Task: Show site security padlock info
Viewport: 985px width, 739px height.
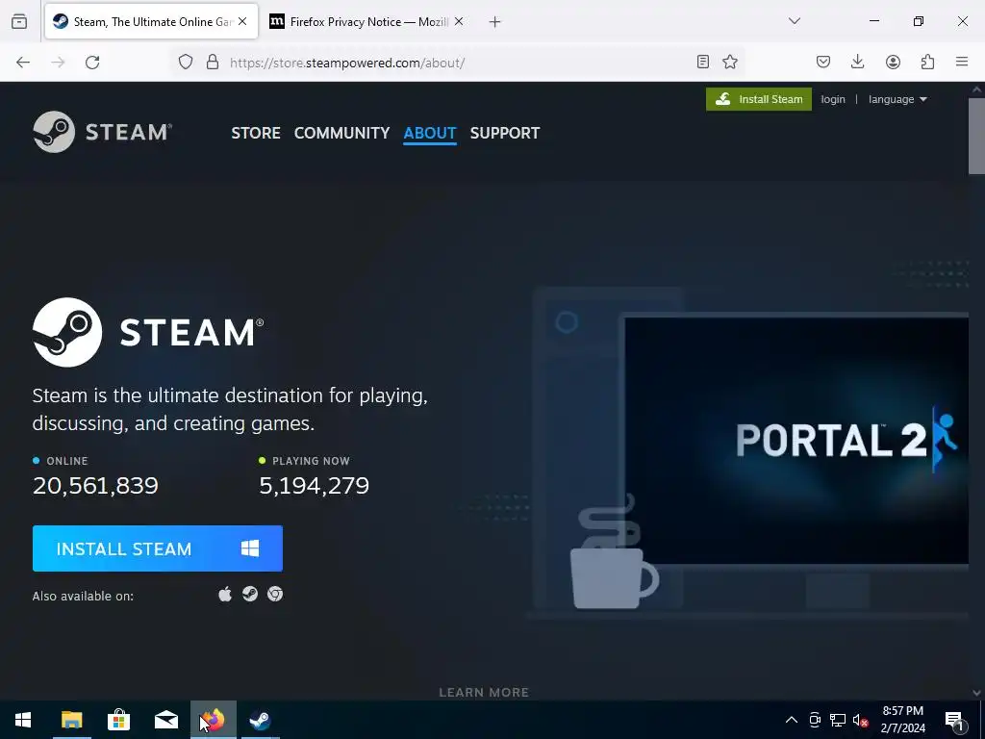Action: 213,62
